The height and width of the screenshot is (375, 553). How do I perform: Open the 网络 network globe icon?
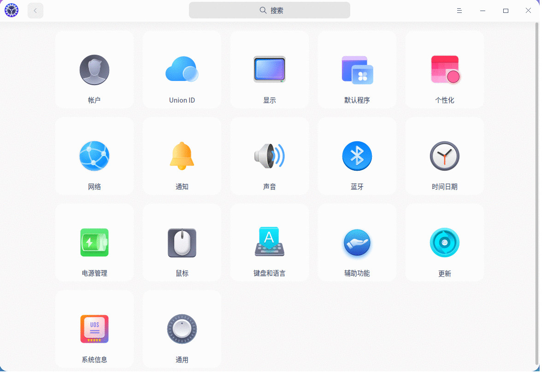click(x=94, y=156)
